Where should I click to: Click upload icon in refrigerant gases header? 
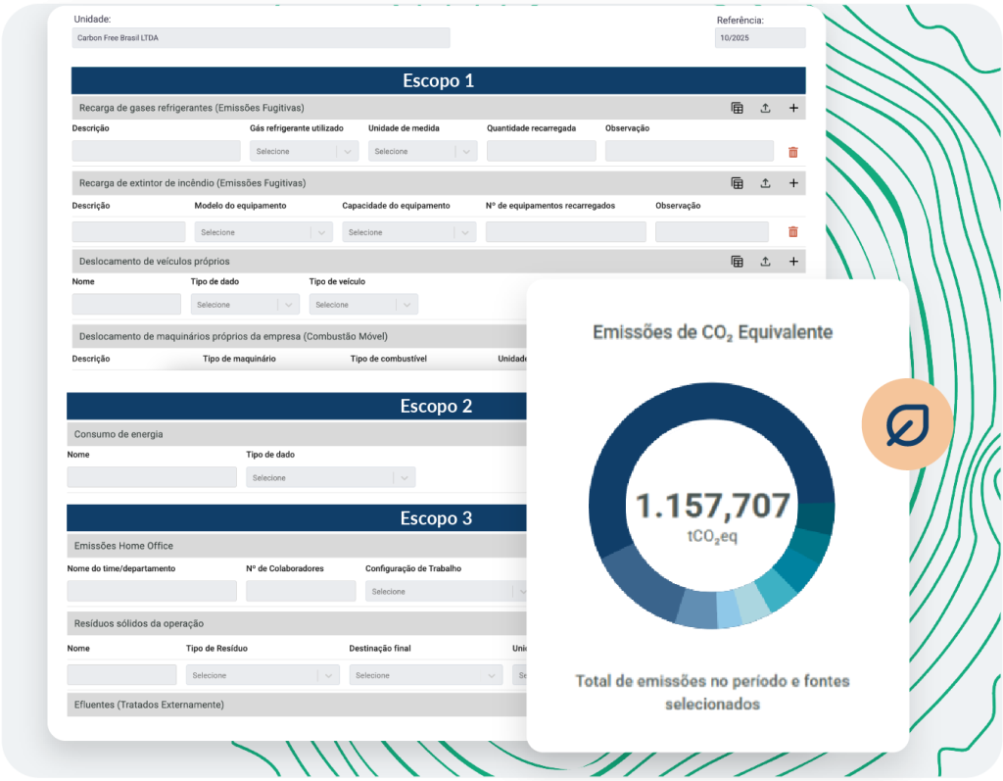(765, 108)
